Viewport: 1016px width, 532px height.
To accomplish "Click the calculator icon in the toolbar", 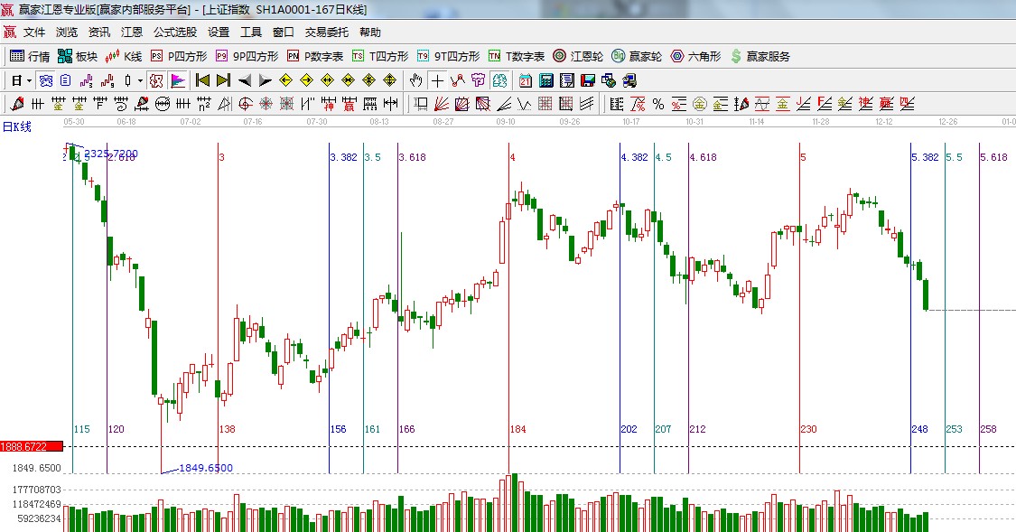I will pos(545,80).
